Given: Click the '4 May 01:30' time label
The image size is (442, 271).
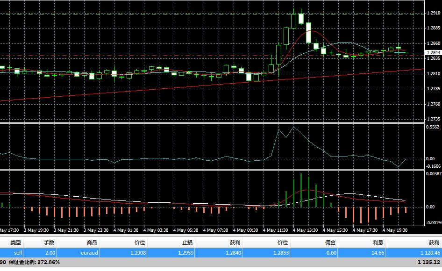Looking at the screenshot, I should click(x=126, y=230).
